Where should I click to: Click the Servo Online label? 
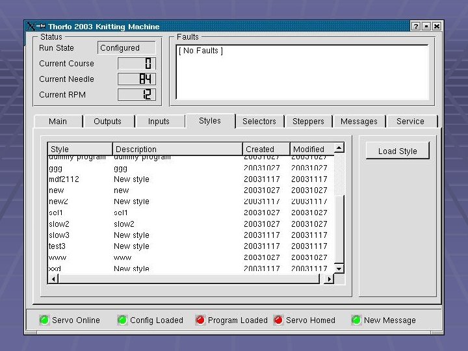coord(76,320)
